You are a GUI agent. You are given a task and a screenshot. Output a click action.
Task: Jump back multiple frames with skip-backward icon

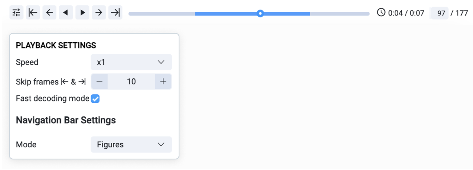[33, 13]
